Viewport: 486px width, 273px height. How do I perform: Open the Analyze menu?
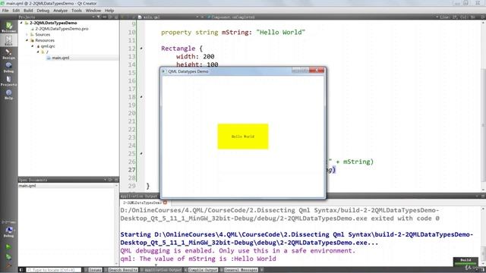tap(60, 11)
